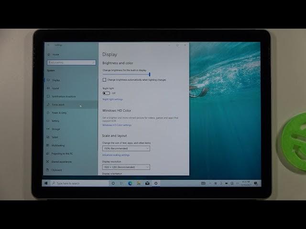Click the magnifier icon in Find a setting

93,62
